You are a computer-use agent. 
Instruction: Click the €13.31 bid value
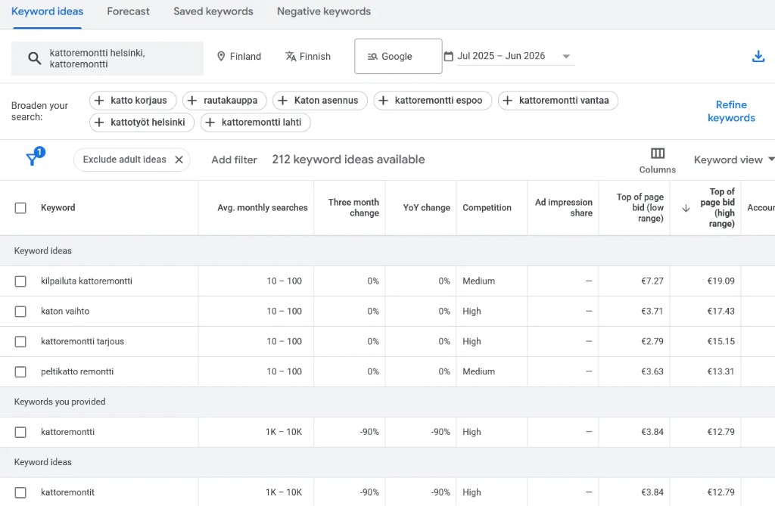click(721, 371)
